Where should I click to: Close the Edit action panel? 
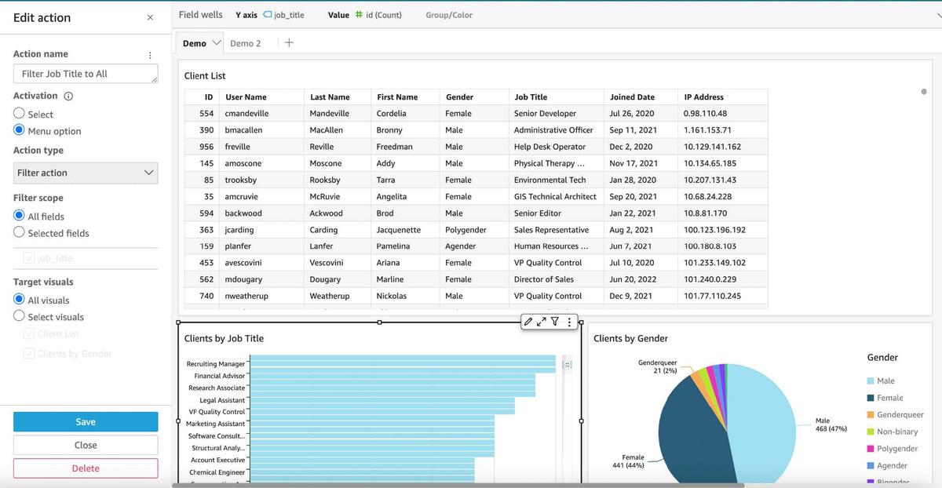point(150,17)
